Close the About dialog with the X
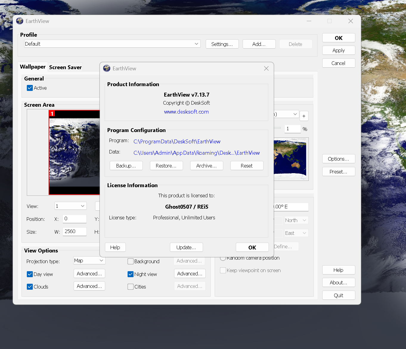Viewport: 406px width, 349px height. tap(266, 68)
